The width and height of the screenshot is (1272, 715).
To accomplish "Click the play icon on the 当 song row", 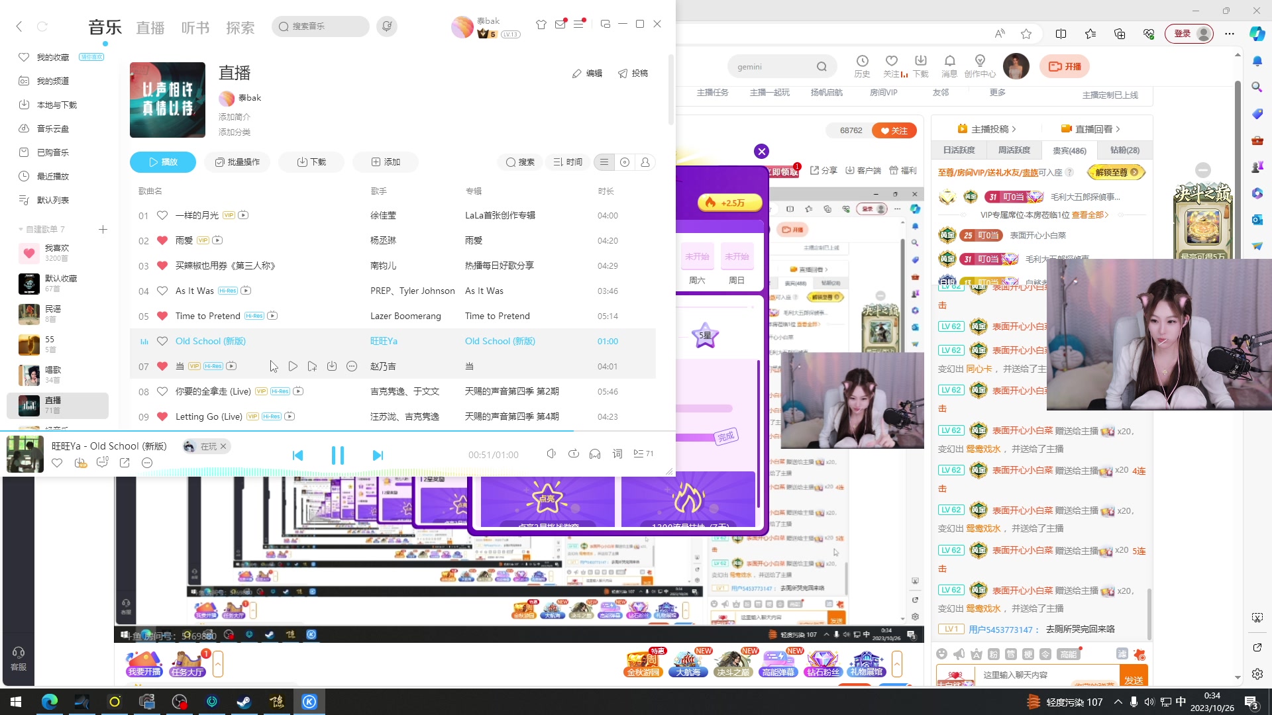I will coord(293,366).
